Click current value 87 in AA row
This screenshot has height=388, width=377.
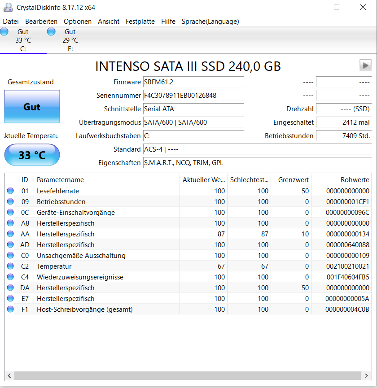point(221,234)
